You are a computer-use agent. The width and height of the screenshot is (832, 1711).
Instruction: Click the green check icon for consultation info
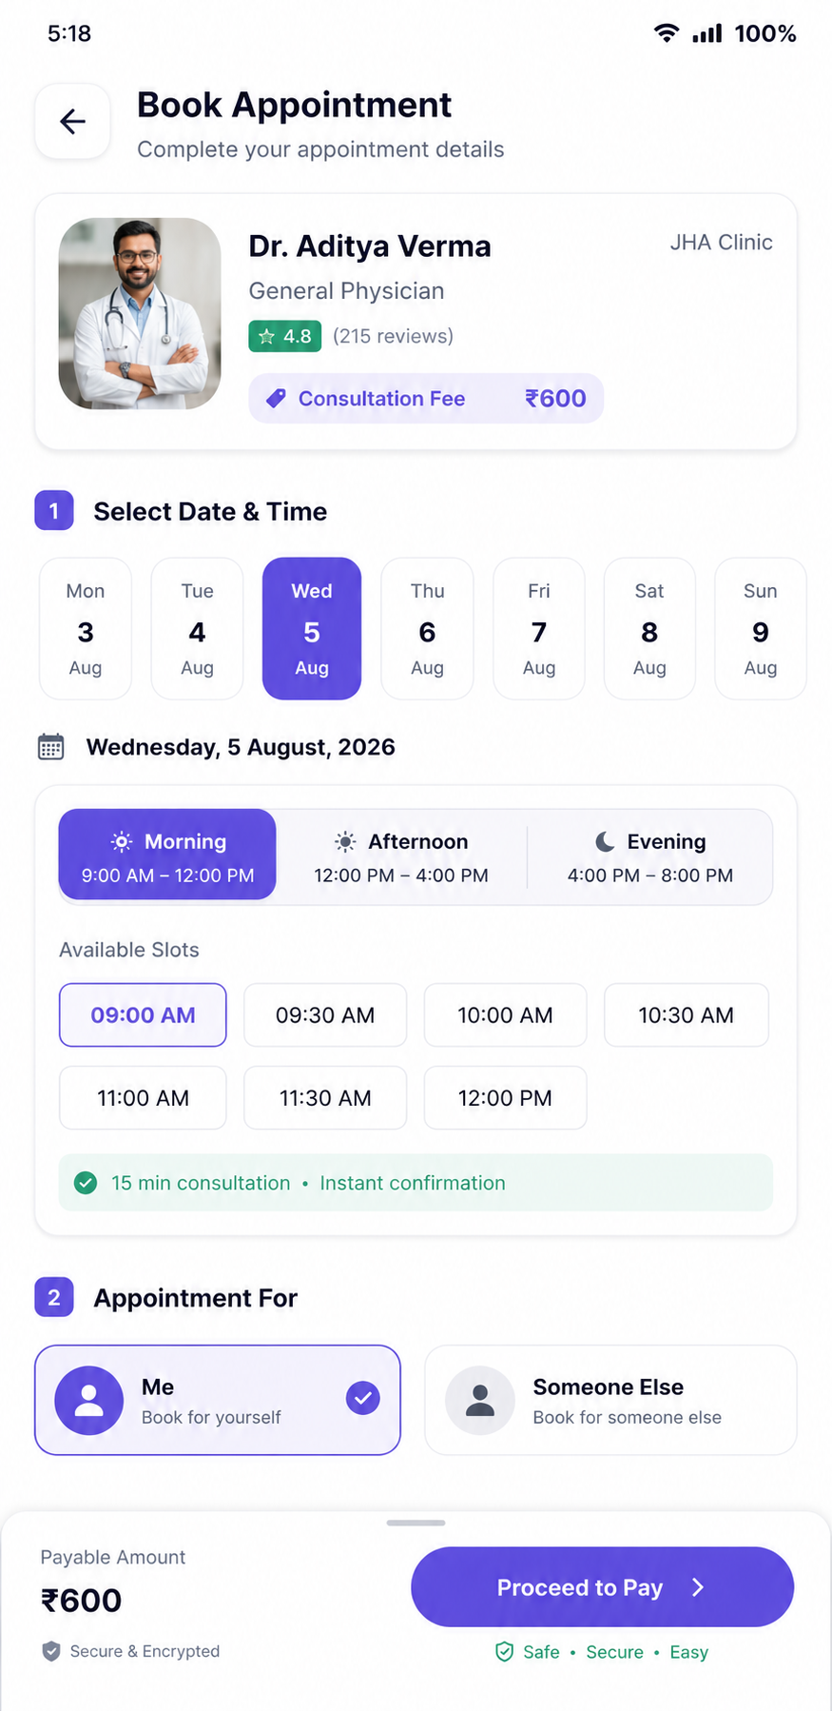coord(86,1183)
